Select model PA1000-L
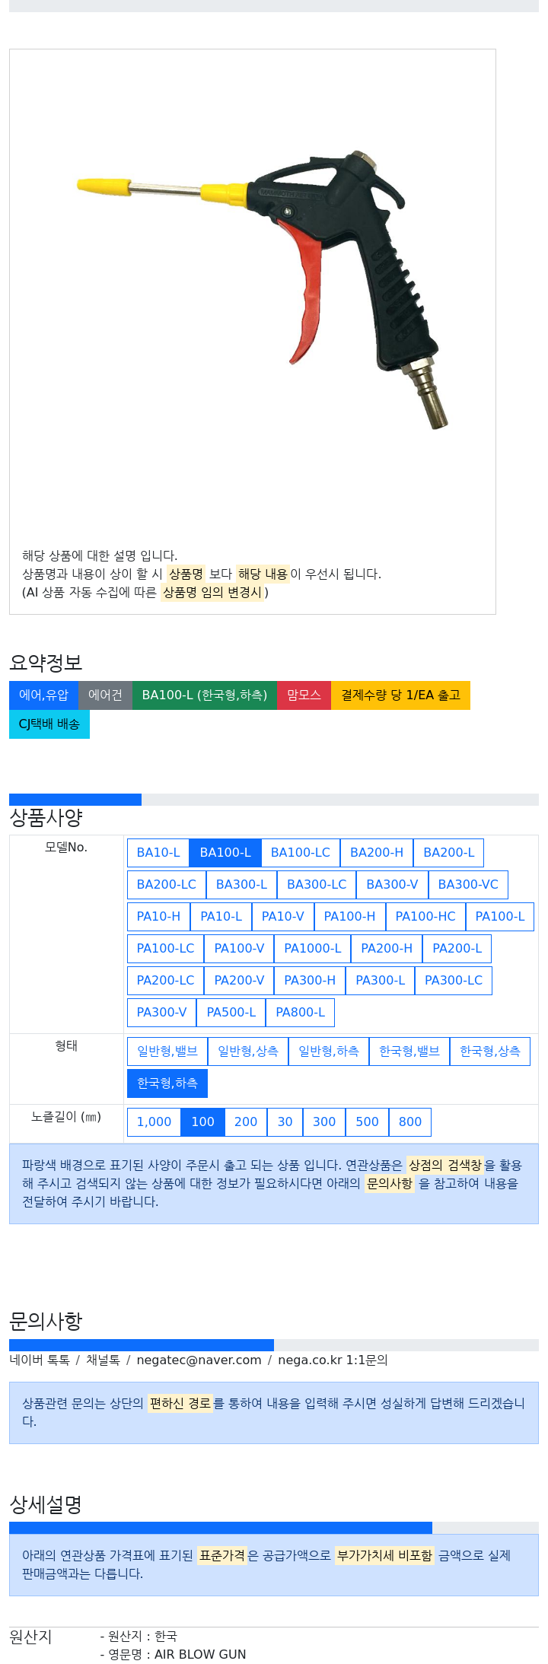This screenshot has height=1664, width=548. (x=313, y=949)
